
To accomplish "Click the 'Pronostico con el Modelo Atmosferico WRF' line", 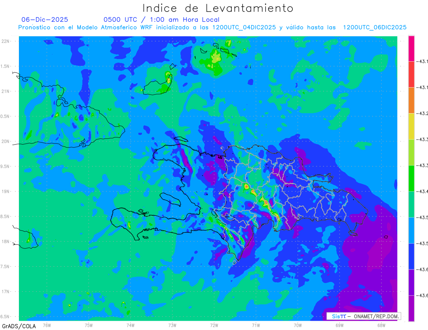I will pyautogui.click(x=212, y=27).
